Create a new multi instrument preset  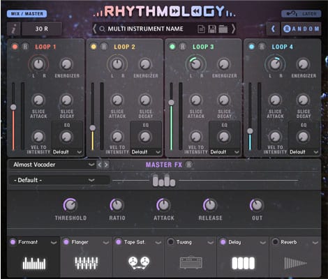pos(201,29)
